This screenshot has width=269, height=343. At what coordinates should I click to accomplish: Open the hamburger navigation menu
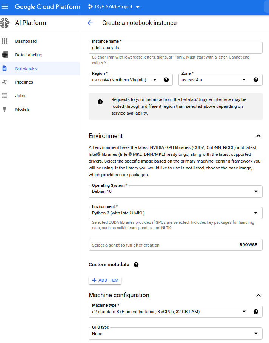pos(5,7)
